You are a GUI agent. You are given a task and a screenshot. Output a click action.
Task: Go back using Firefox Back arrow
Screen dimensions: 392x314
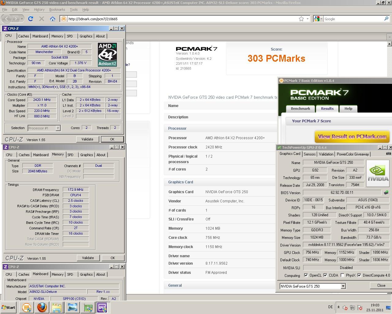7,19
